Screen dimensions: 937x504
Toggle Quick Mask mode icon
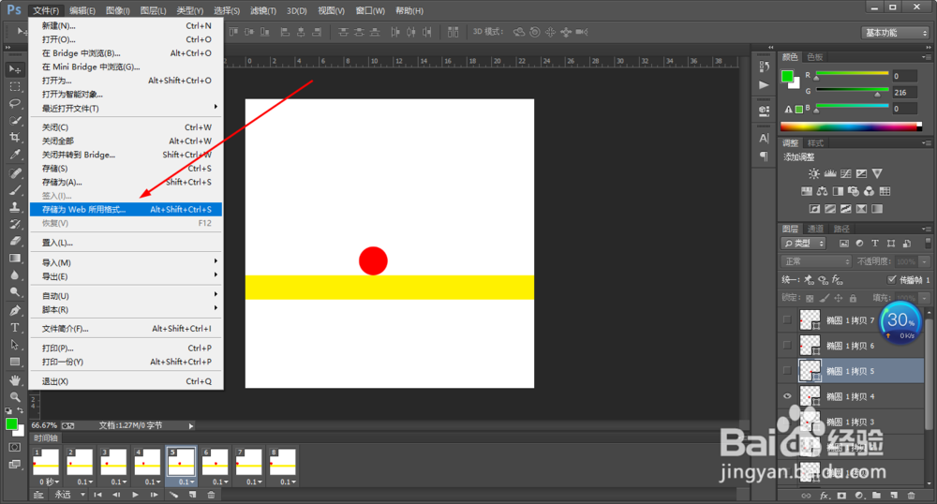pyautogui.click(x=15, y=447)
